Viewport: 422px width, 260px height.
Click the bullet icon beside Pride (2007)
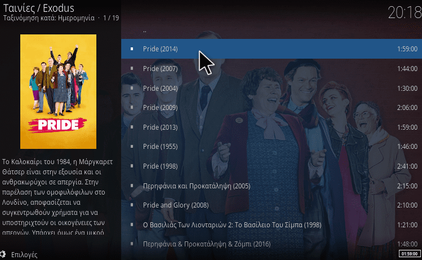point(132,68)
